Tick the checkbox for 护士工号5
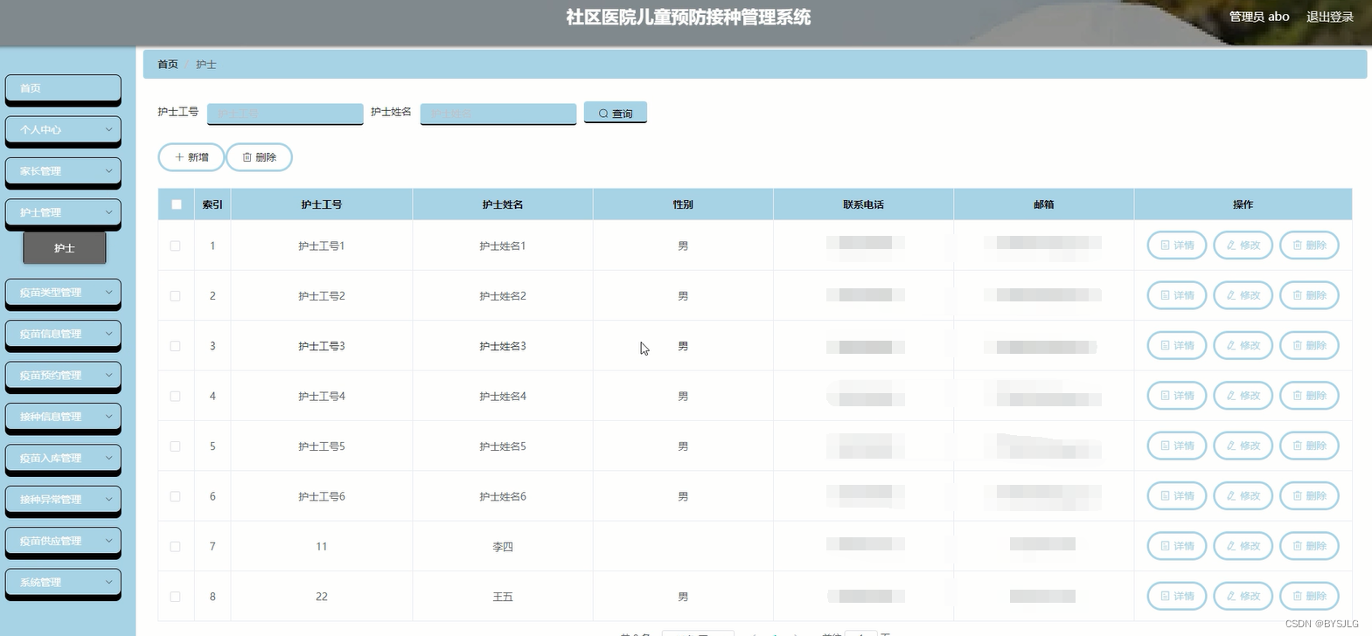Screen dimensions: 1372x636 pos(175,446)
